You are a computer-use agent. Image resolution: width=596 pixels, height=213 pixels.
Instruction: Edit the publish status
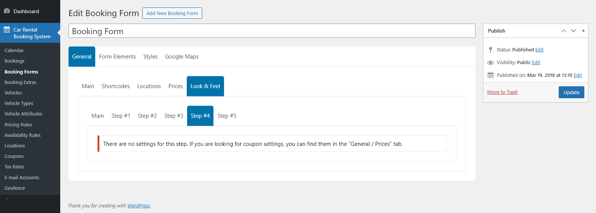(x=539, y=49)
